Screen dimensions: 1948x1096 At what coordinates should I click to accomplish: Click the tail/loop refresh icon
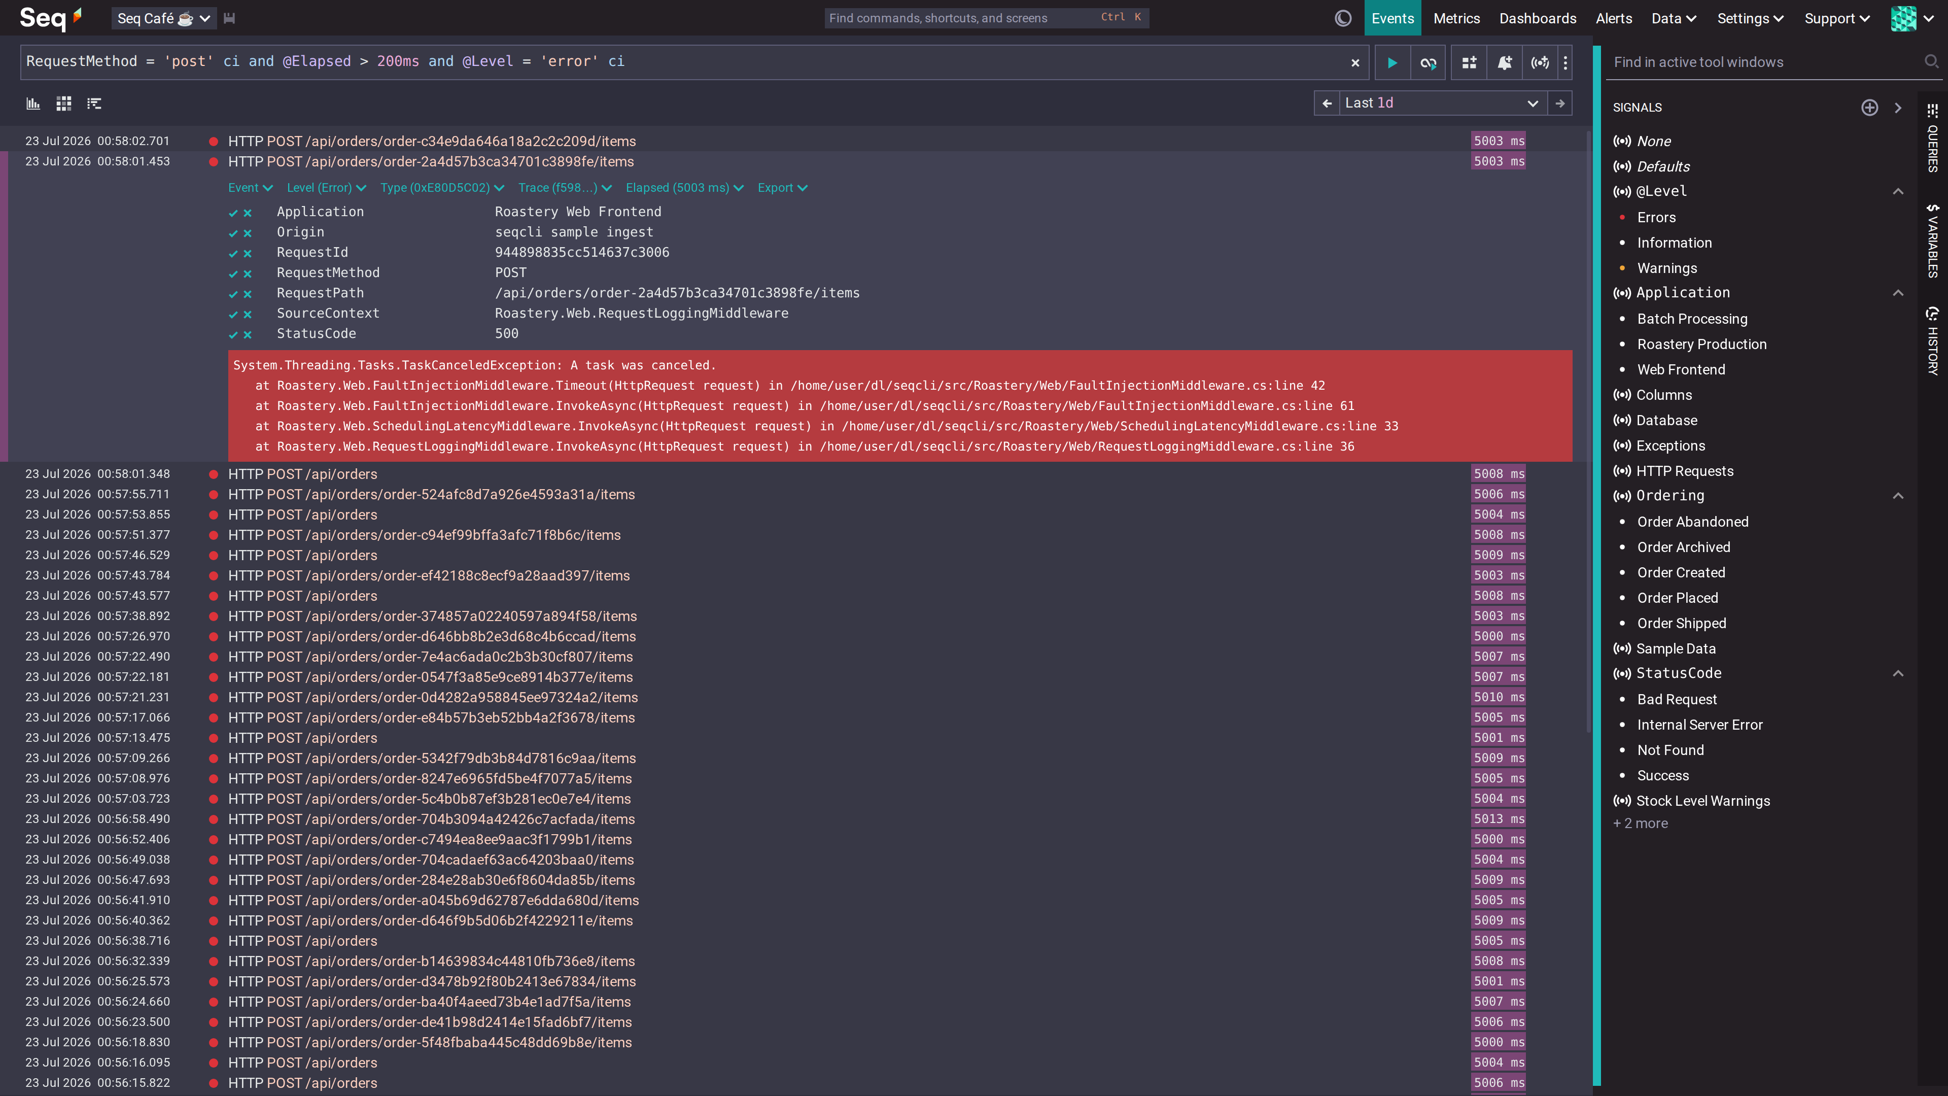1428,63
